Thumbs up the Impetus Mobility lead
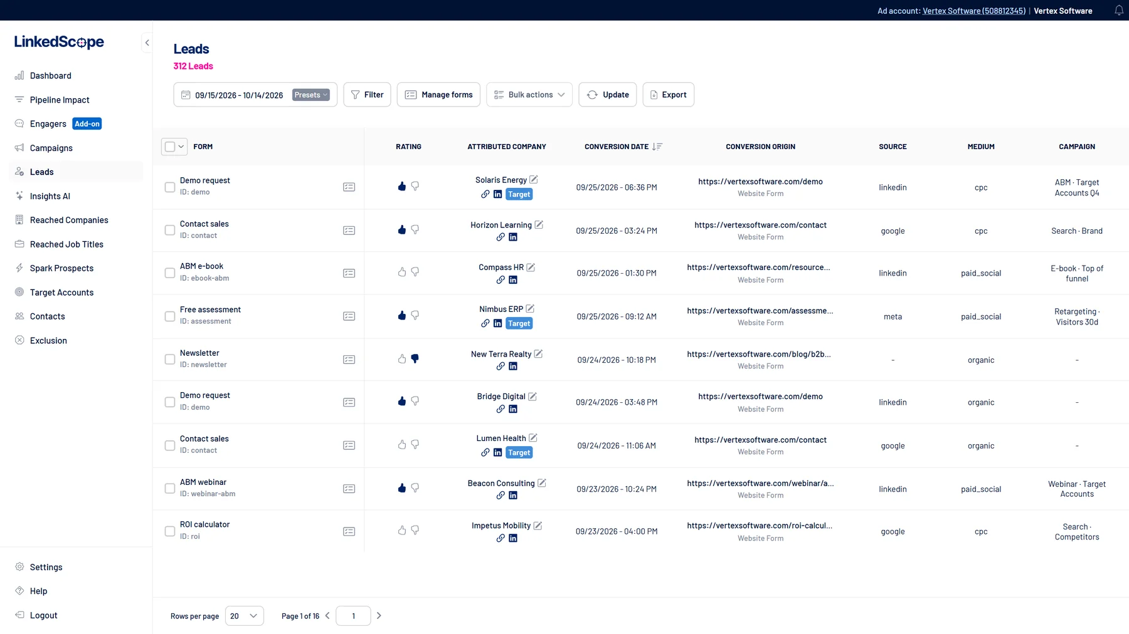The image size is (1129, 634). click(402, 530)
